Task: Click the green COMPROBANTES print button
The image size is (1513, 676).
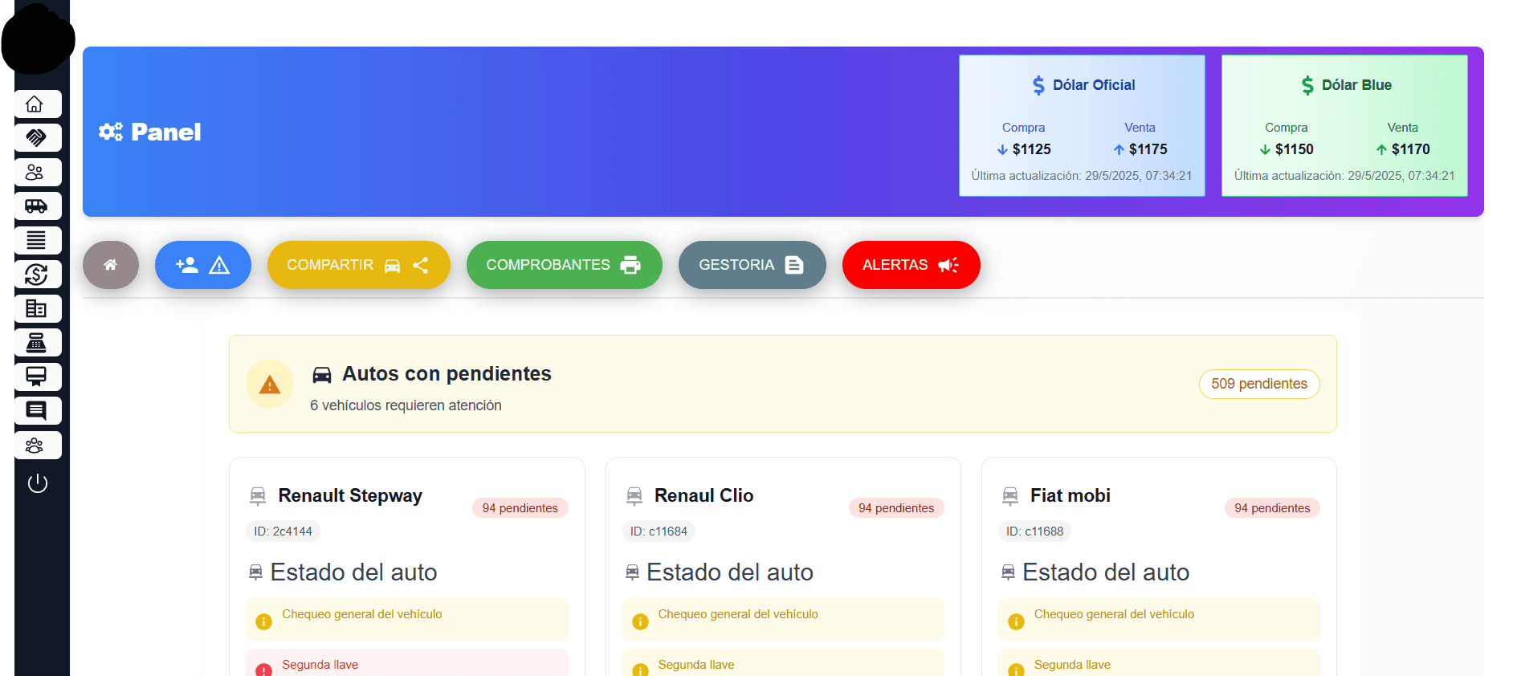Action: pyautogui.click(x=564, y=265)
